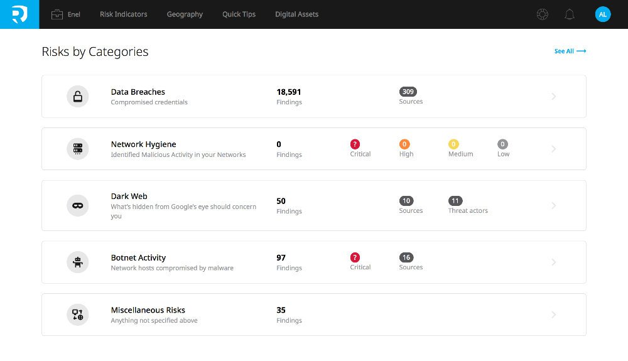Open the Digital Assets menu
Screen dimensions: 628x361
pyautogui.click(x=297, y=14)
